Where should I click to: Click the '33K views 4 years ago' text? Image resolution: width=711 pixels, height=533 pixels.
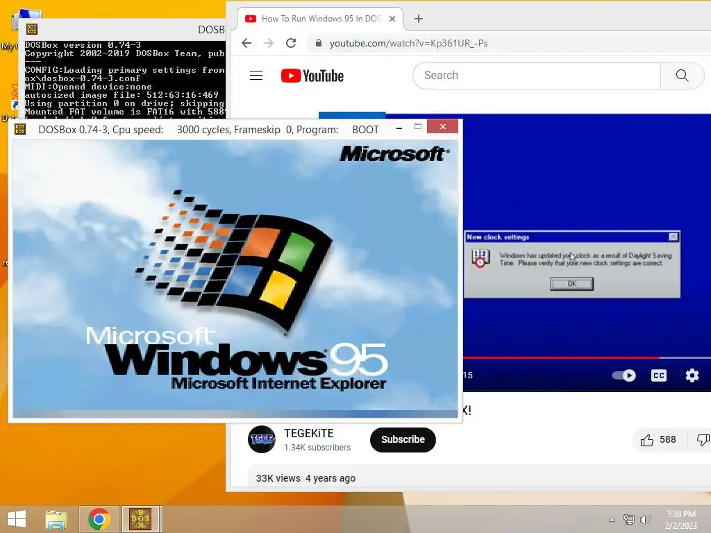306,478
